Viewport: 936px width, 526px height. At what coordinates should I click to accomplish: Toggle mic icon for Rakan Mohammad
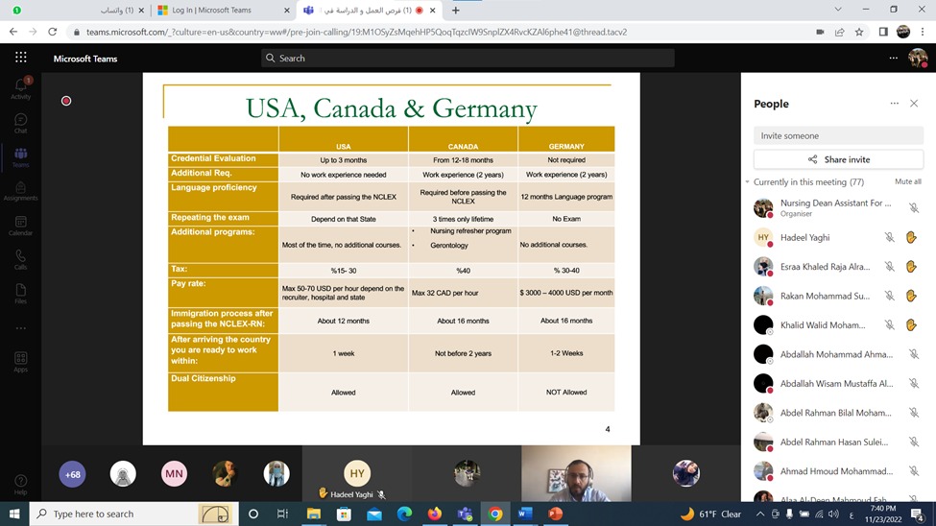click(889, 296)
